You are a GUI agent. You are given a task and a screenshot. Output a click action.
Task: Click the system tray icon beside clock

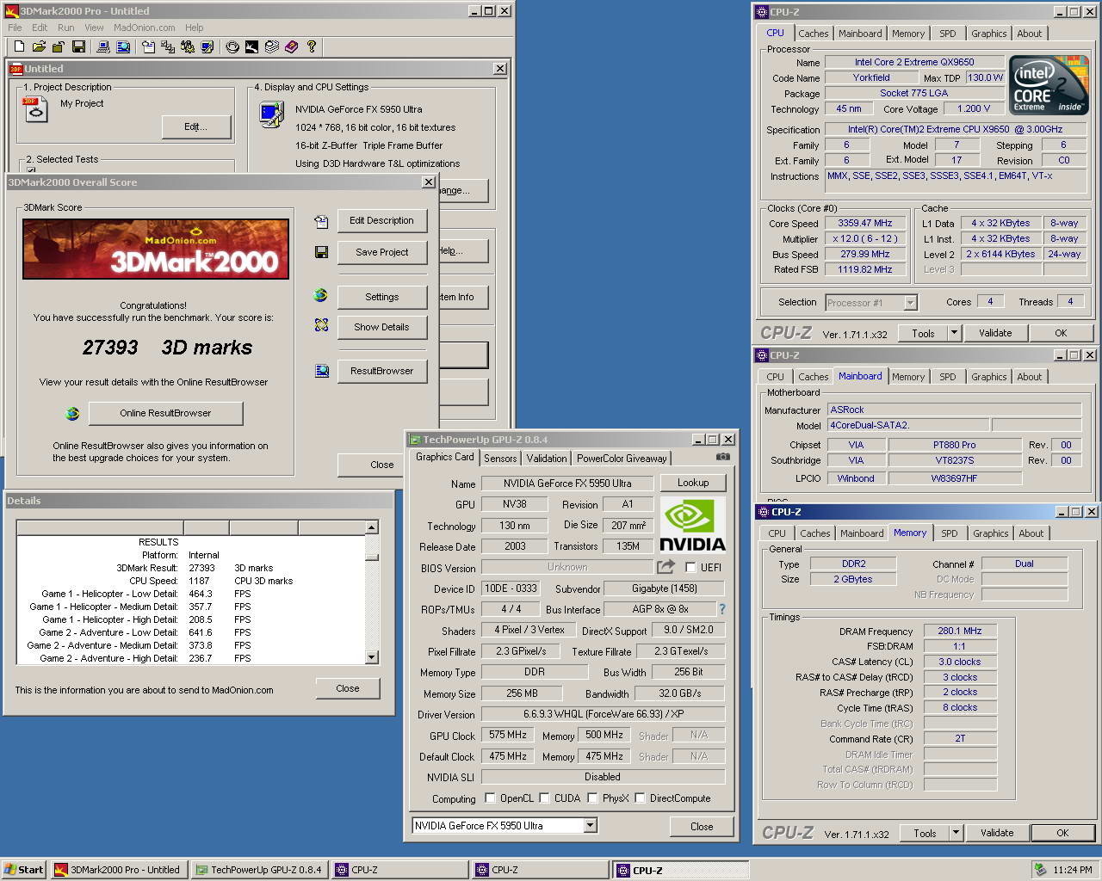pyautogui.click(x=1040, y=870)
